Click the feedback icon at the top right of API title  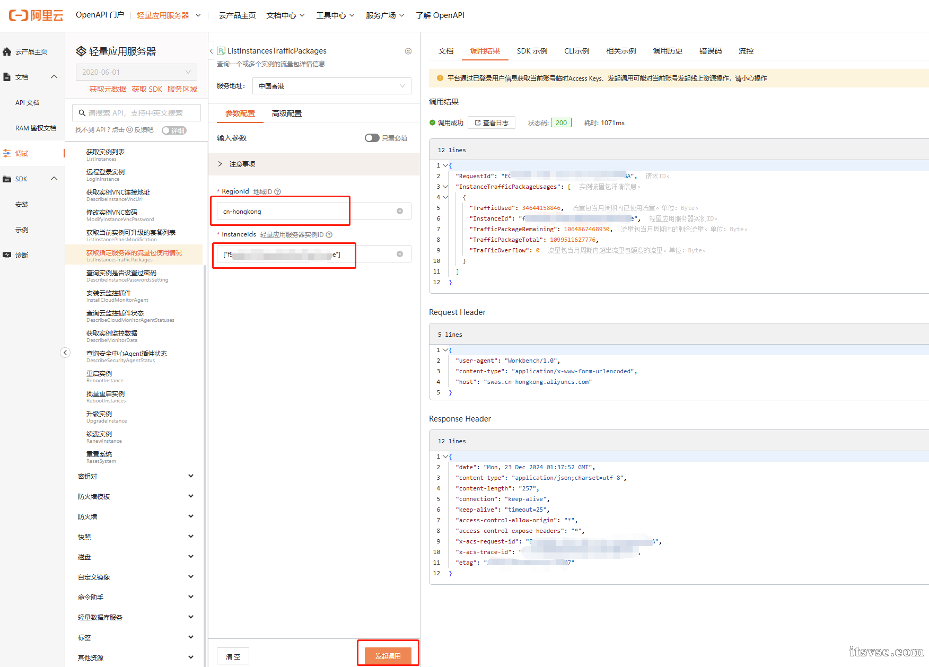408,51
